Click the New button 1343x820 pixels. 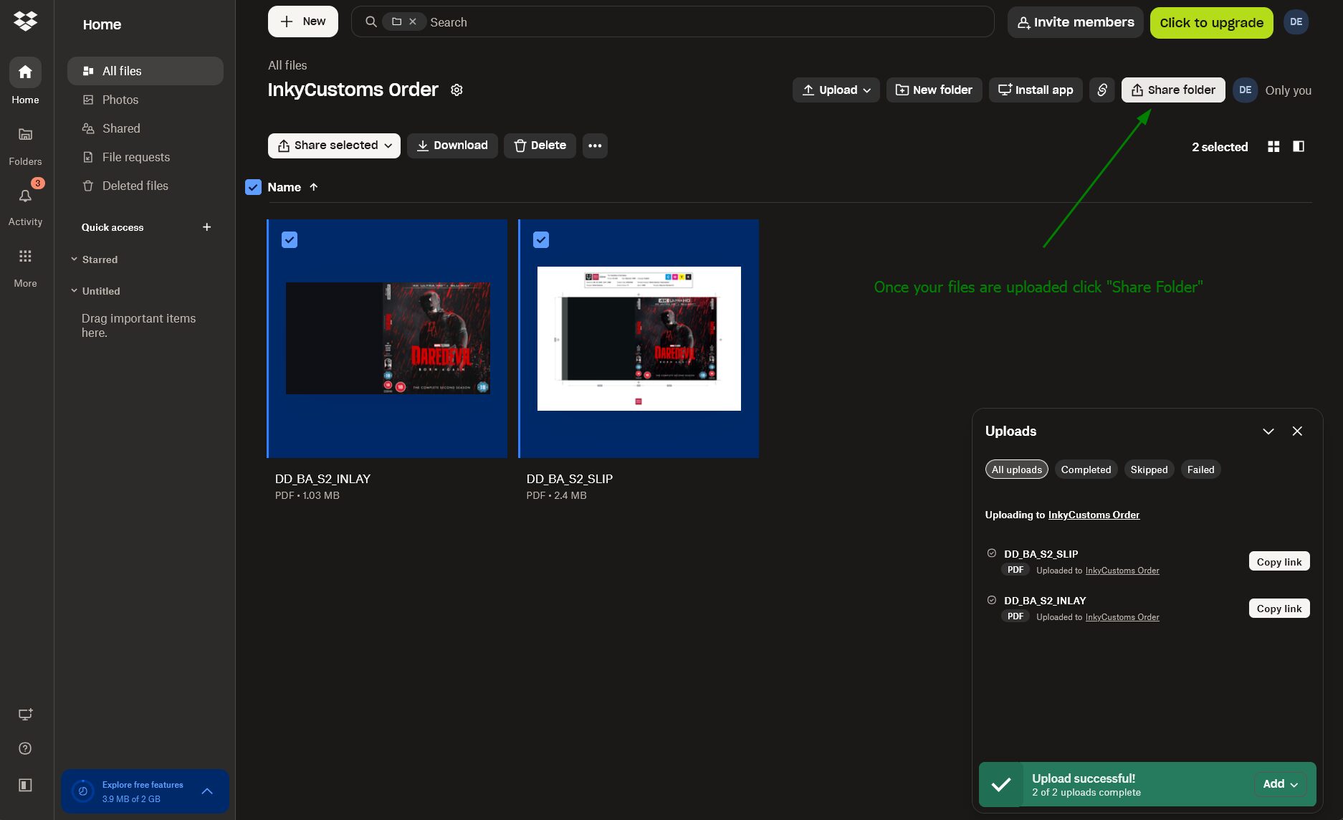[303, 22]
